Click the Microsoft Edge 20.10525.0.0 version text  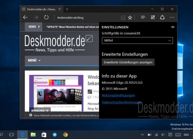click(x=122, y=83)
